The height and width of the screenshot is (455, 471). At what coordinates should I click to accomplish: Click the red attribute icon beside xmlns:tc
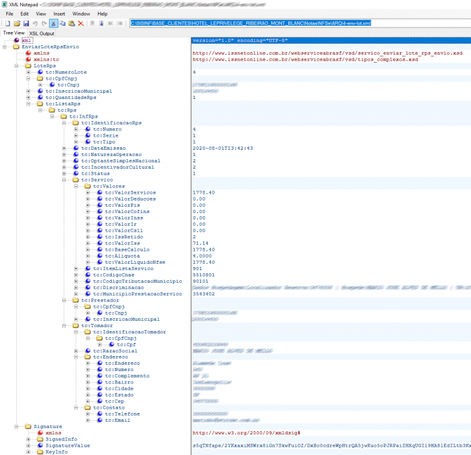[28, 60]
